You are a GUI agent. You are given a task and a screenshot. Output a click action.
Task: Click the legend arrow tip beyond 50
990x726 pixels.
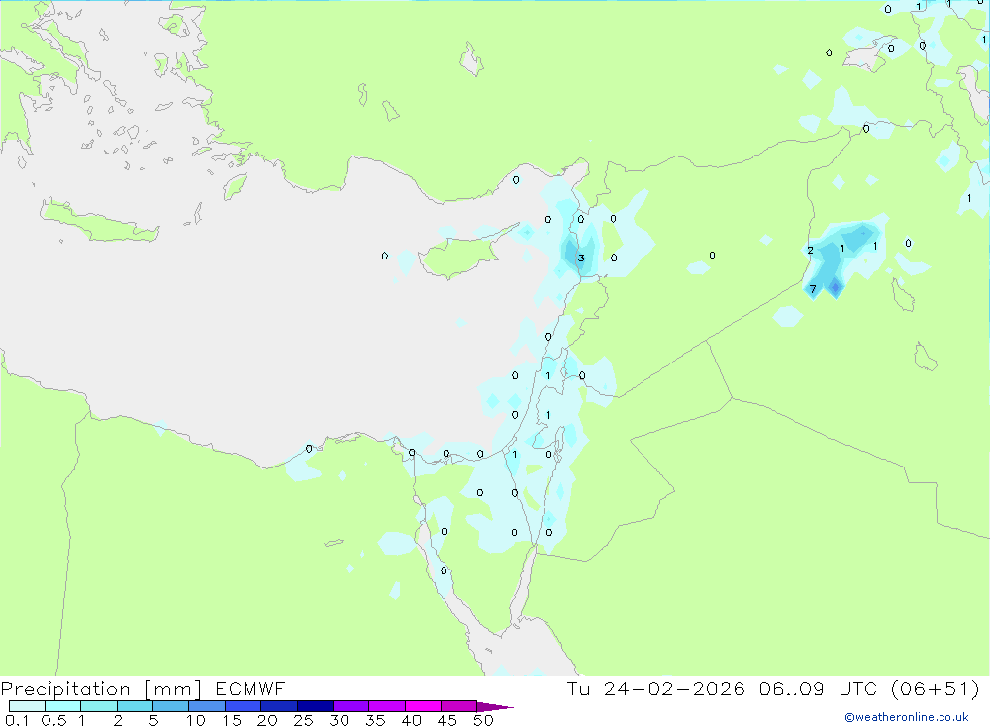pyautogui.click(x=496, y=707)
